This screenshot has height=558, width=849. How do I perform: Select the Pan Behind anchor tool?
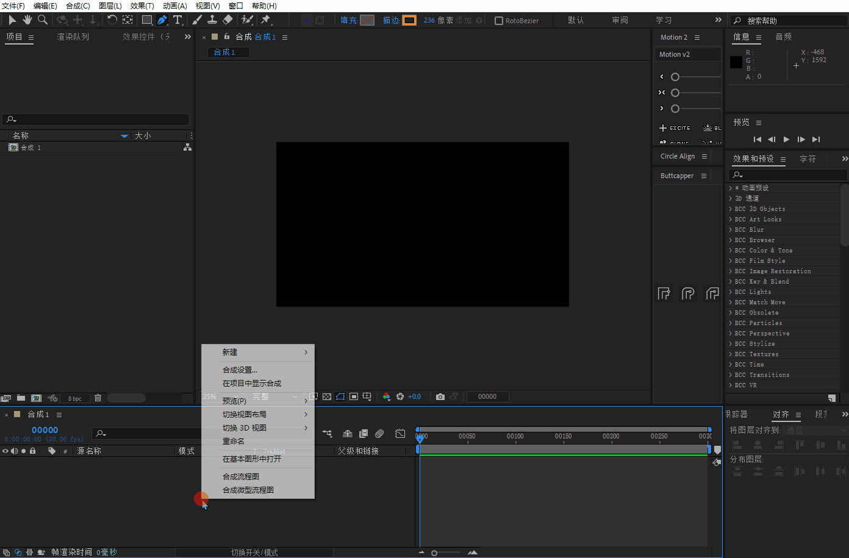click(x=127, y=20)
